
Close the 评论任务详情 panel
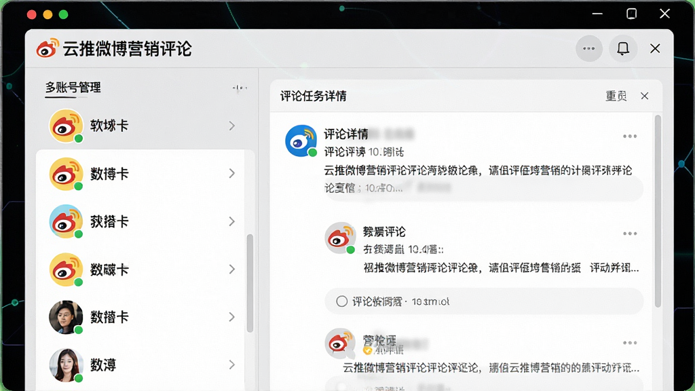click(645, 96)
